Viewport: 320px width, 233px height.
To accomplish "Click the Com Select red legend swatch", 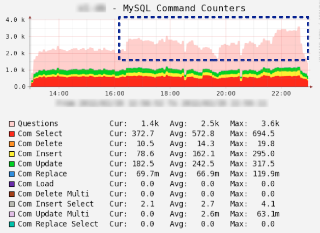I will [12, 134].
